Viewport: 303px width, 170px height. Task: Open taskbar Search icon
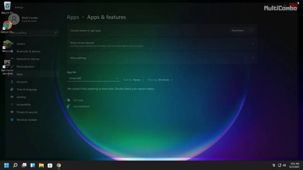[15, 165]
